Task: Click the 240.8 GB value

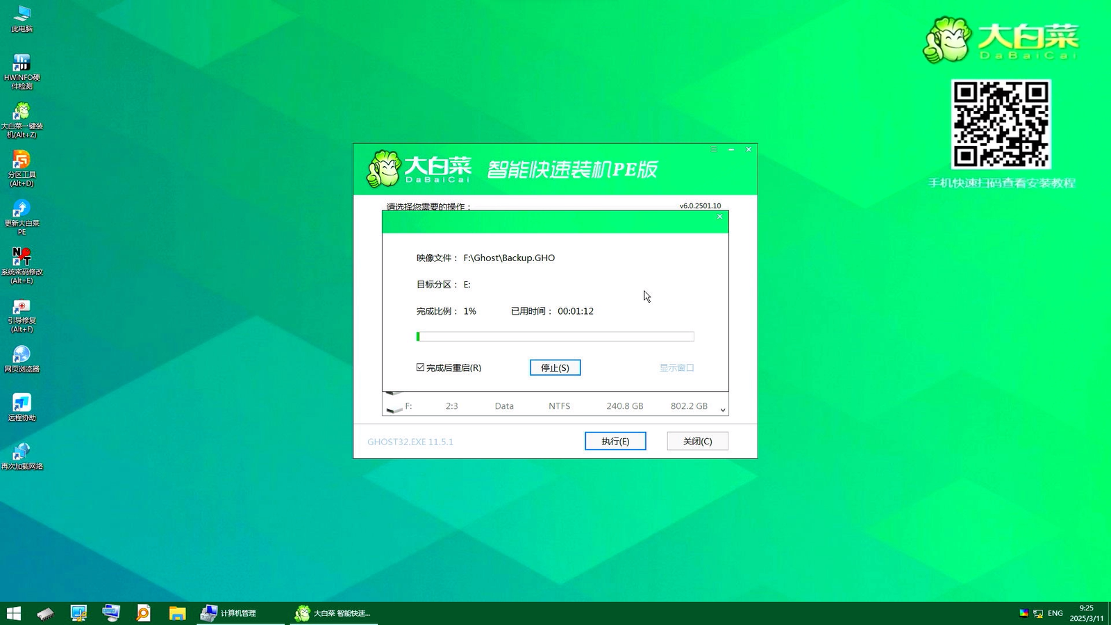Action: click(x=624, y=406)
